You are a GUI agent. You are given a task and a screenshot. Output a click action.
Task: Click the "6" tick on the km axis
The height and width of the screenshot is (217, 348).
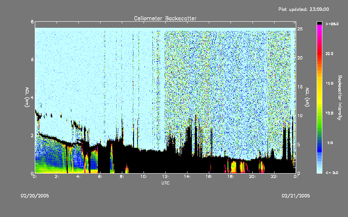[x=32, y=59]
